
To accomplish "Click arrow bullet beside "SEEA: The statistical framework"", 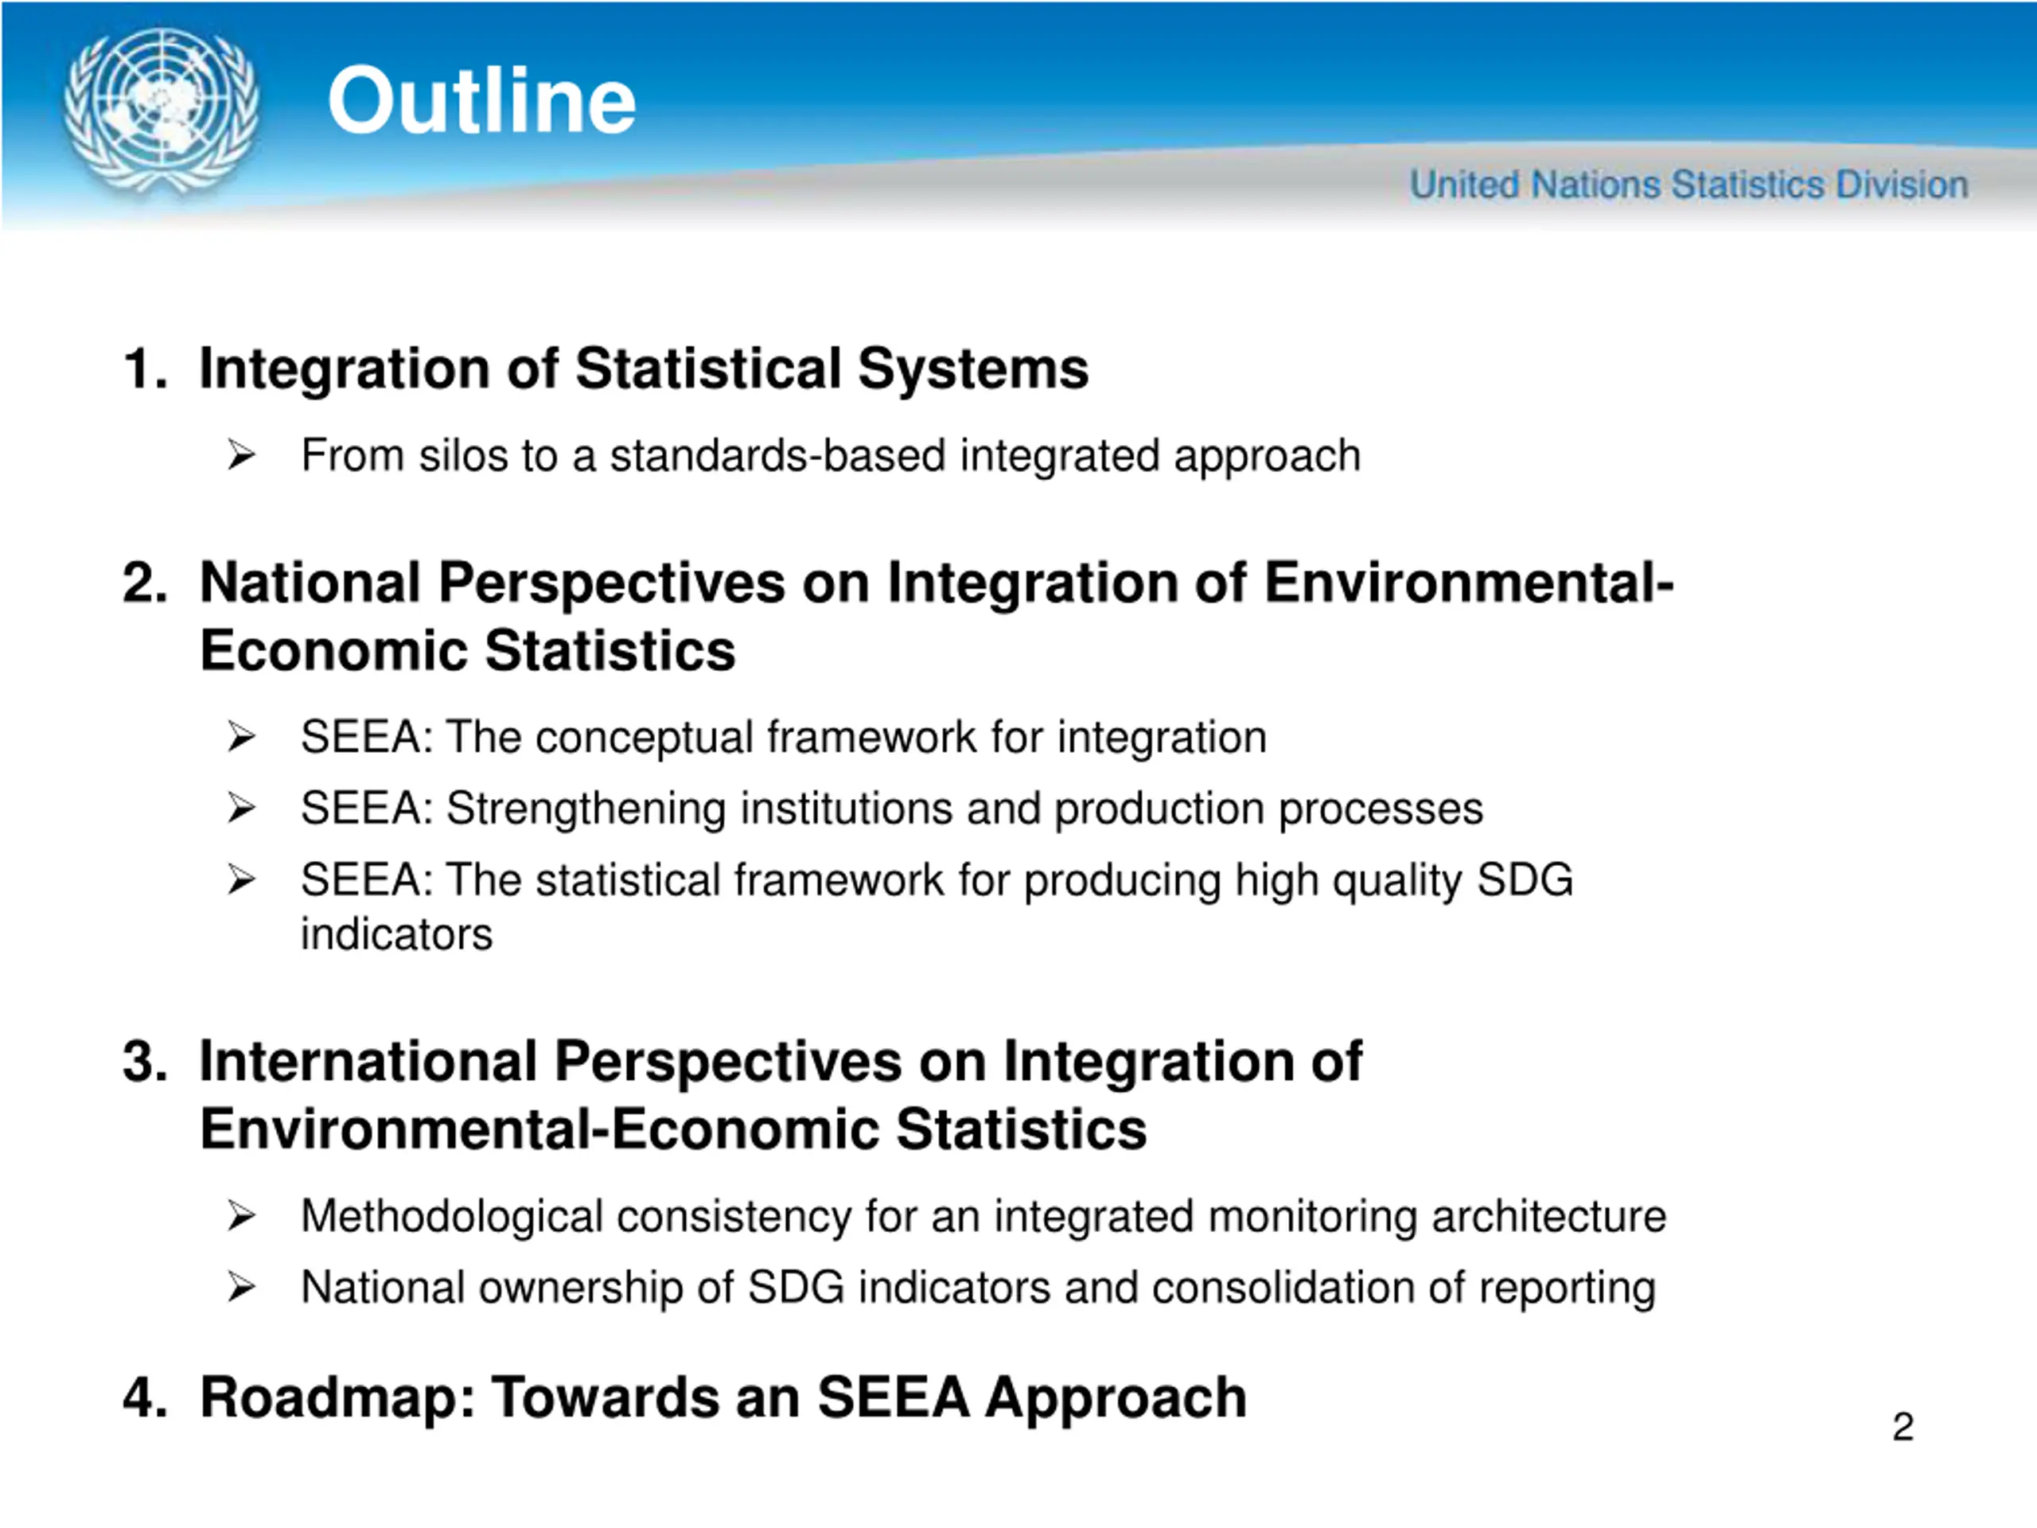I will [x=241, y=879].
